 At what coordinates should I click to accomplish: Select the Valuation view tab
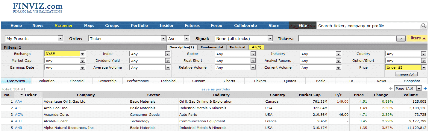click(46, 81)
